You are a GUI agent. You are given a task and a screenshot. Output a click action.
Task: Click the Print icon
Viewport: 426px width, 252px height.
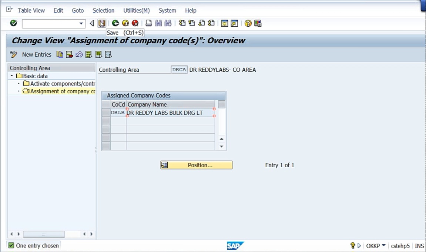(149, 23)
